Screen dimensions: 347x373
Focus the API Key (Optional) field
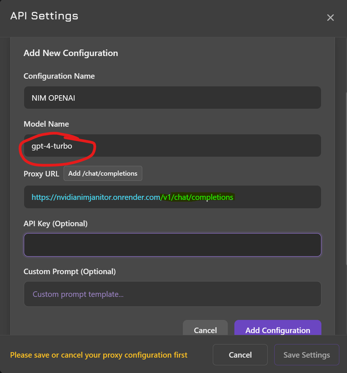click(x=172, y=245)
